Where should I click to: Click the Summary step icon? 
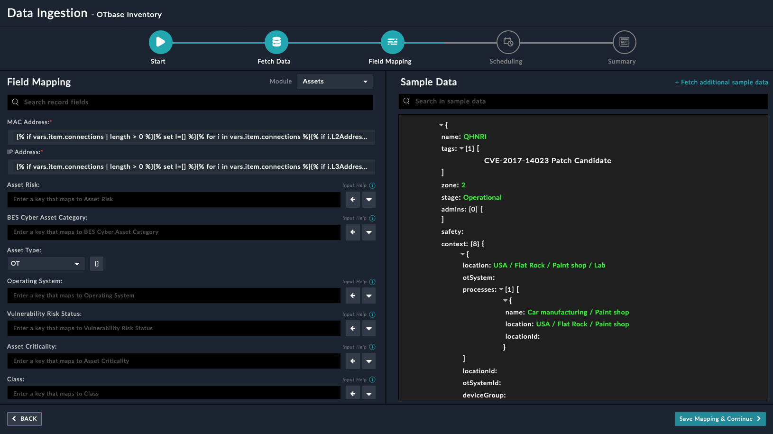click(624, 42)
